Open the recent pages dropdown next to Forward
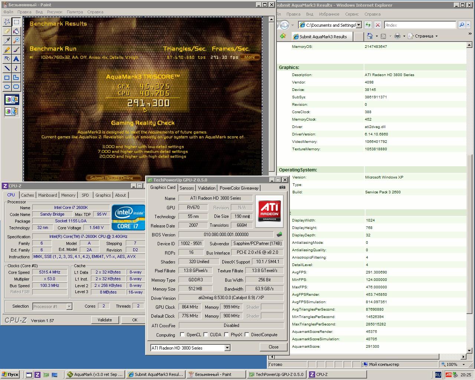The width and height of the screenshot is (475, 380). click(292, 25)
